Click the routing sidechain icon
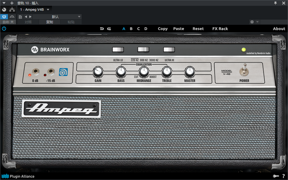The width and height of the screenshot is (288, 180). click(12, 10)
